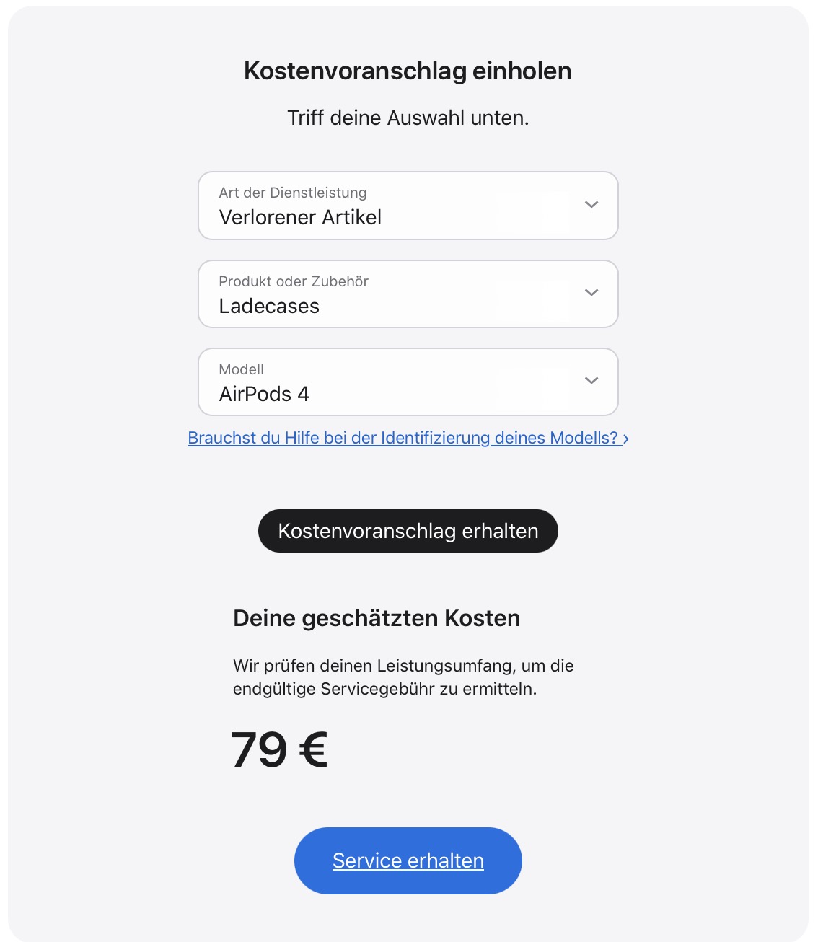Open the model identification help link
The height and width of the screenshot is (942, 818).
[403, 438]
